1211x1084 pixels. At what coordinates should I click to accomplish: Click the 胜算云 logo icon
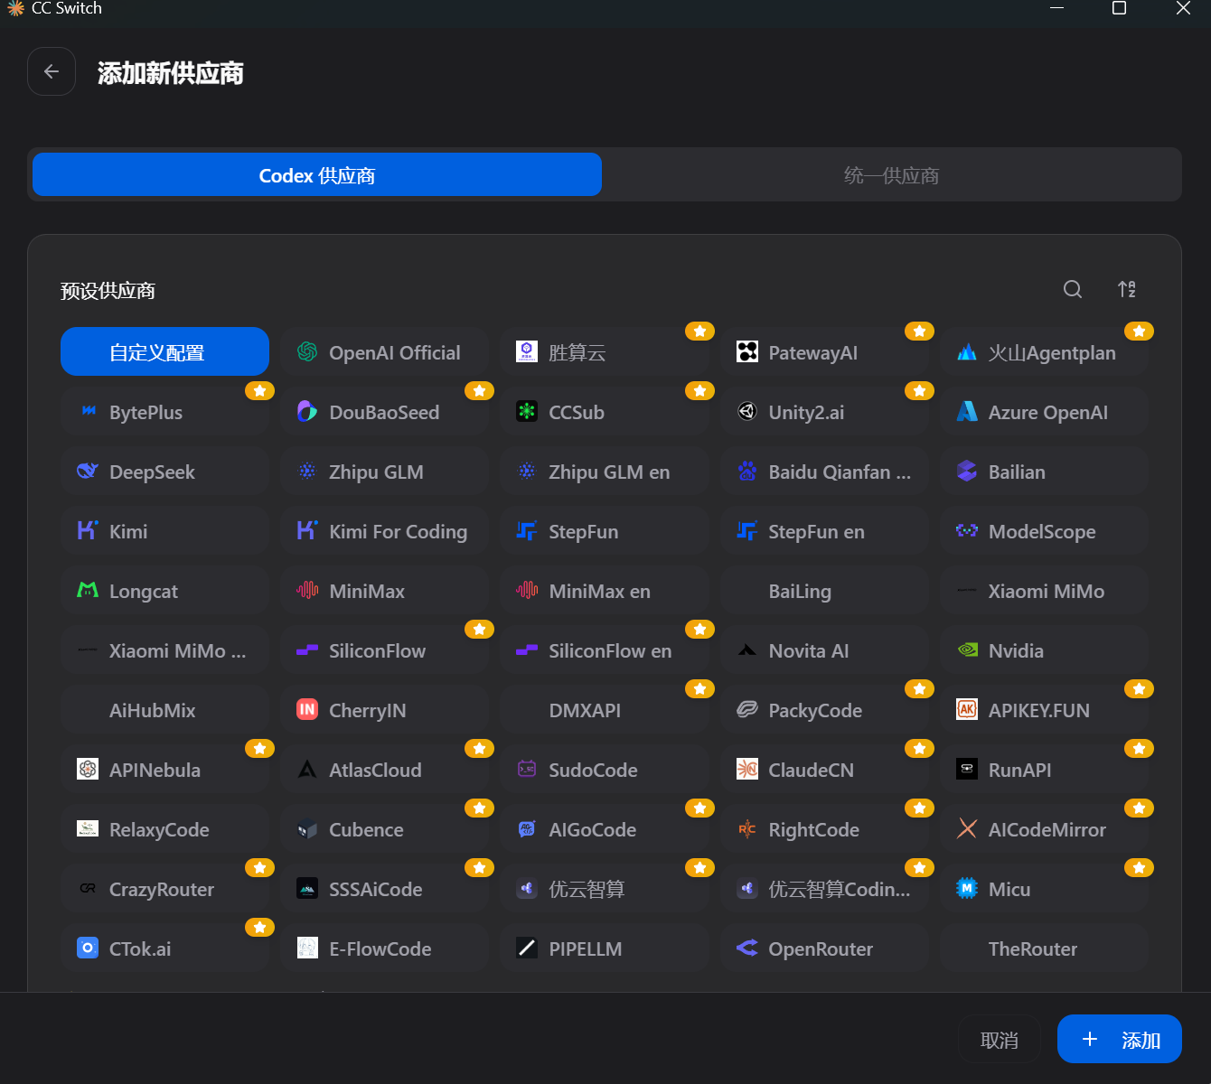527,351
